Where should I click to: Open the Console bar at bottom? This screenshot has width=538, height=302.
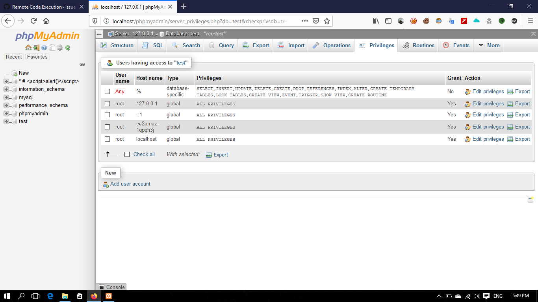tap(111, 287)
